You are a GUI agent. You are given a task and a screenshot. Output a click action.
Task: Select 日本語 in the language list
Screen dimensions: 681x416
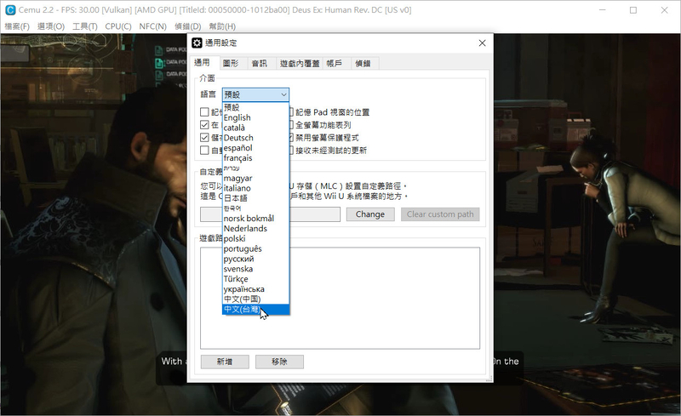click(255, 198)
